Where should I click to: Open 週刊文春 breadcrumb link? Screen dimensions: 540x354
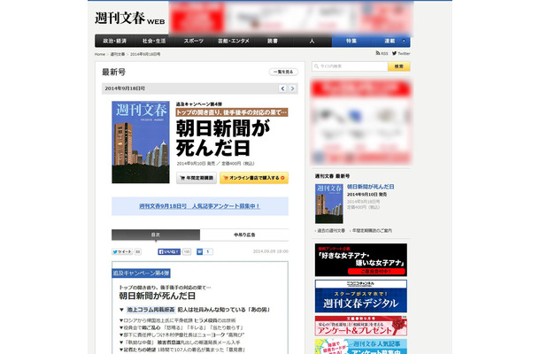tap(118, 54)
